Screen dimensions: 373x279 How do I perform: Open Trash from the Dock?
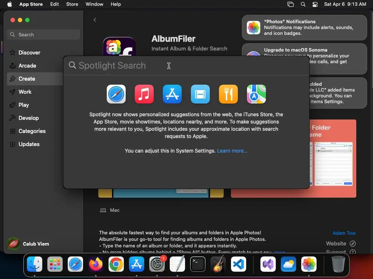coord(338,264)
